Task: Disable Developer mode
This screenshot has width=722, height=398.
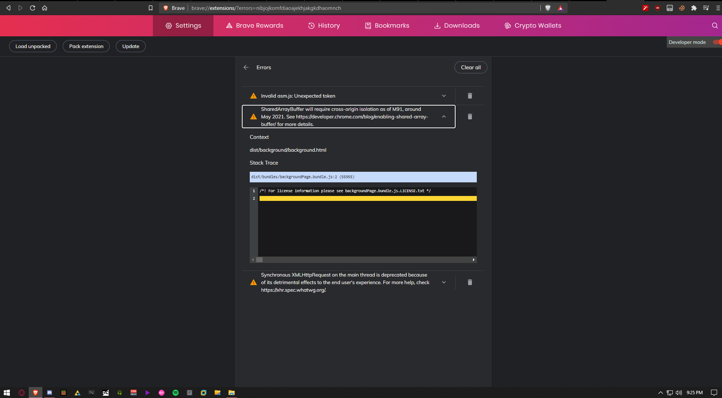Action: coord(718,42)
